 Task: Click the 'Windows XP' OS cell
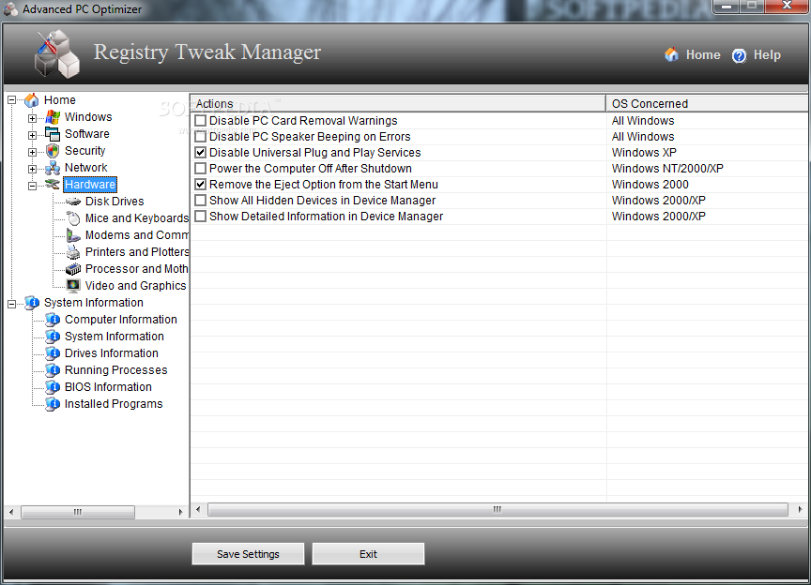(644, 153)
